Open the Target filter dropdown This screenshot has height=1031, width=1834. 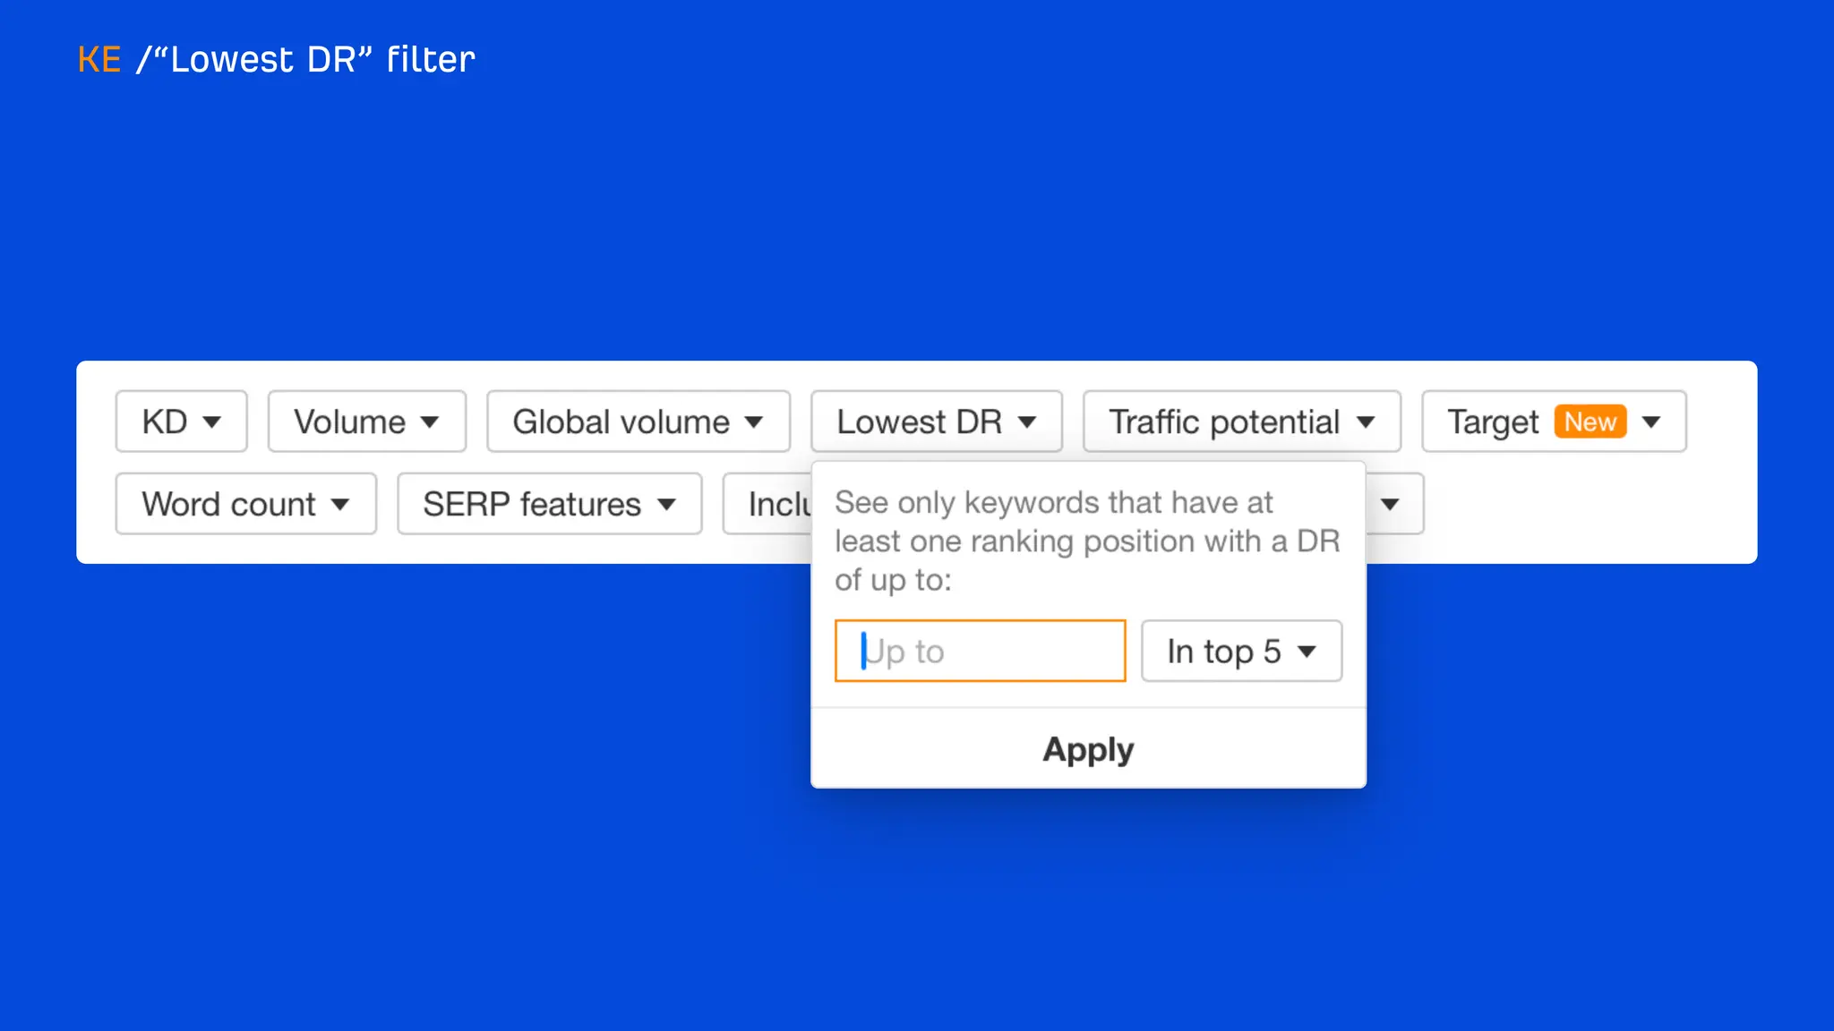(x=1493, y=422)
